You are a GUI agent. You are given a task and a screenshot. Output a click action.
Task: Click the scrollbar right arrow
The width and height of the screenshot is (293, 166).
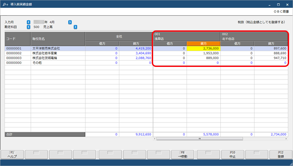point(286,139)
